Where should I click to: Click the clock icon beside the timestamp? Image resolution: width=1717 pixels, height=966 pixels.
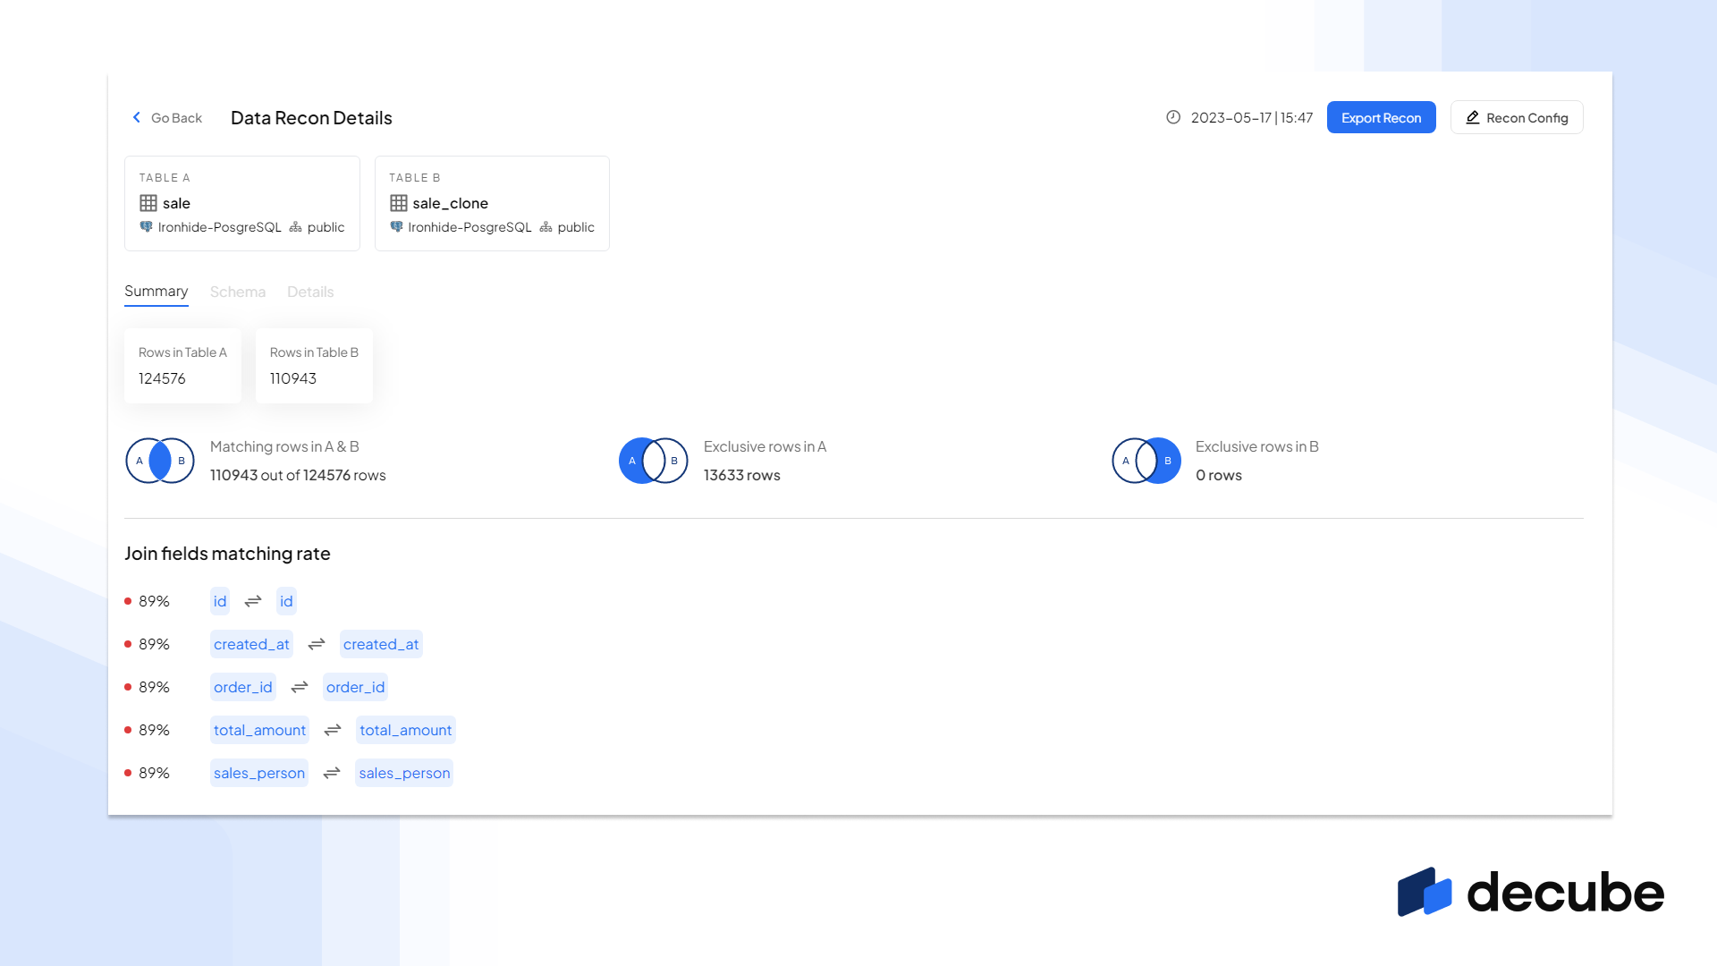pyautogui.click(x=1173, y=117)
